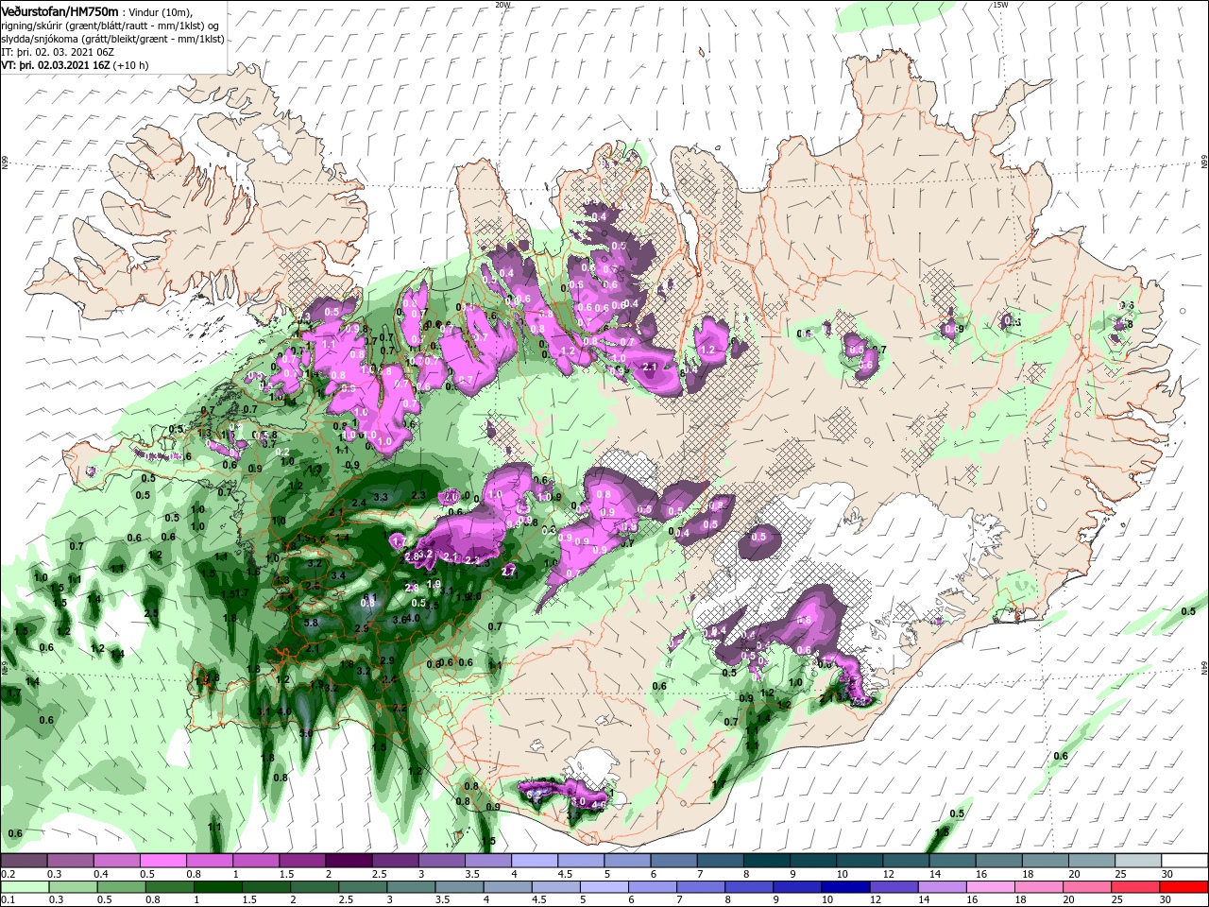
Task: Click the palest green 0.1–0.3 rain legend swatch
Action: pos(24,887)
